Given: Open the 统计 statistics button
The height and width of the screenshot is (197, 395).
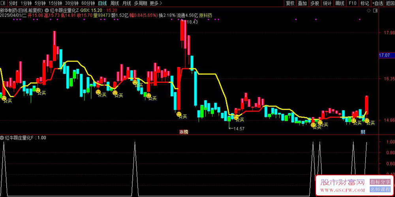Looking at the screenshot, I should point(327,3).
